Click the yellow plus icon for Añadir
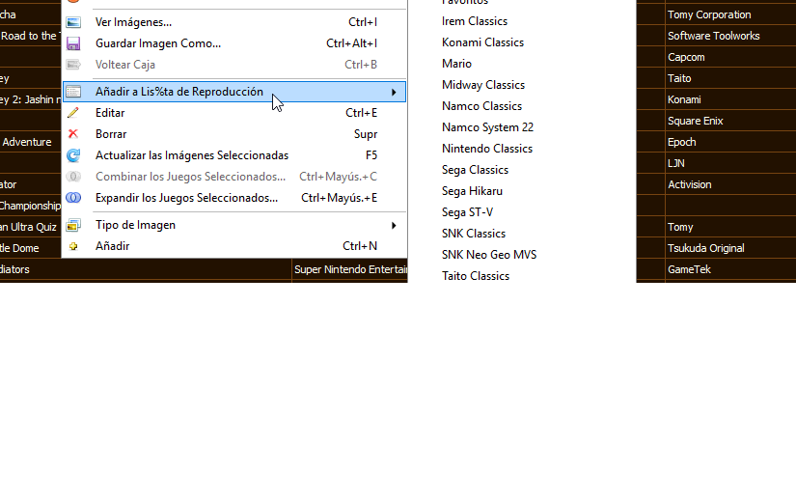This screenshot has width=796, height=500. pos(73,246)
